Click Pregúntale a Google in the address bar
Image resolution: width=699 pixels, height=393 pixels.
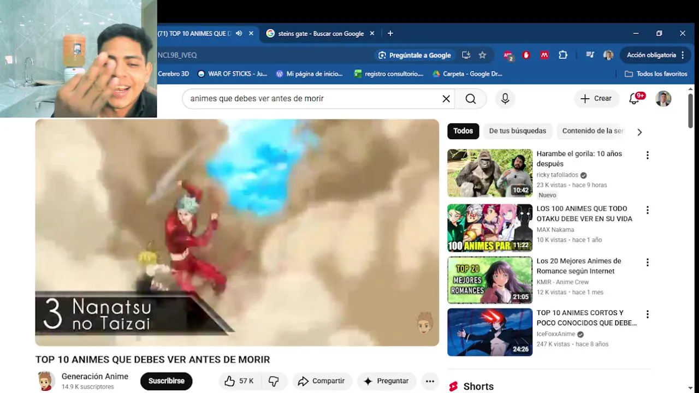click(x=415, y=55)
